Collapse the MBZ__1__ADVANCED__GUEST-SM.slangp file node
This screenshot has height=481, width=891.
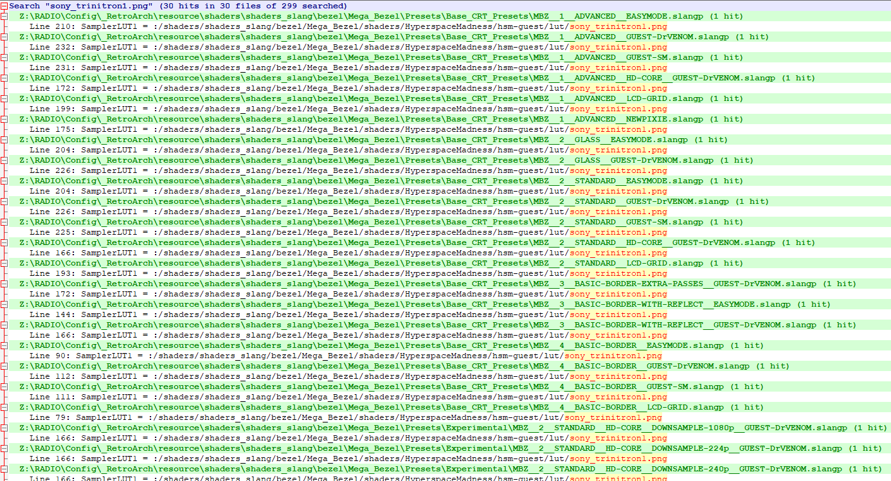[4, 57]
